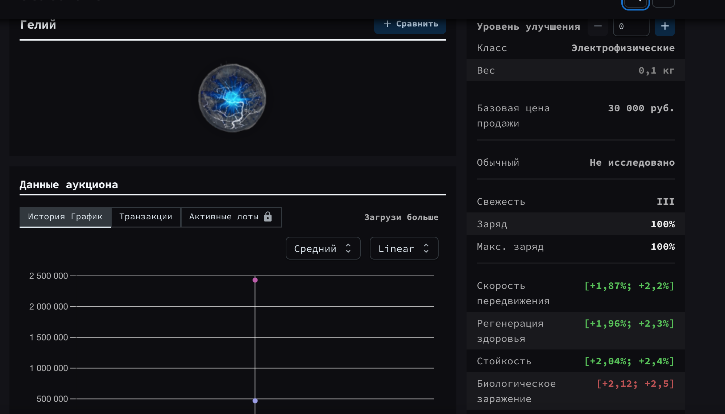The height and width of the screenshot is (414, 725).
Task: Click the Регенерация здоровья stat range
Action: (629, 323)
